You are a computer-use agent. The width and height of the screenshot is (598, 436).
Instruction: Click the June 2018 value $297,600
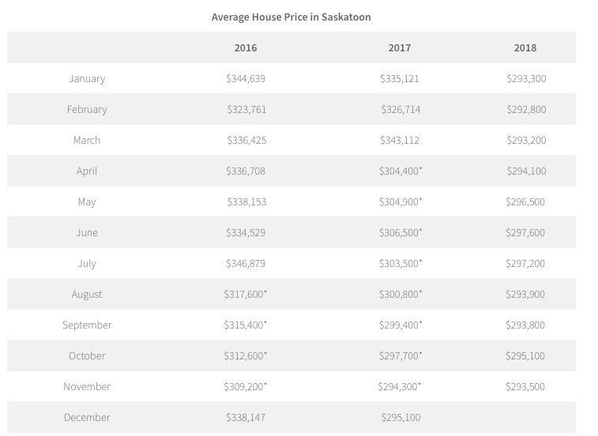(x=525, y=233)
